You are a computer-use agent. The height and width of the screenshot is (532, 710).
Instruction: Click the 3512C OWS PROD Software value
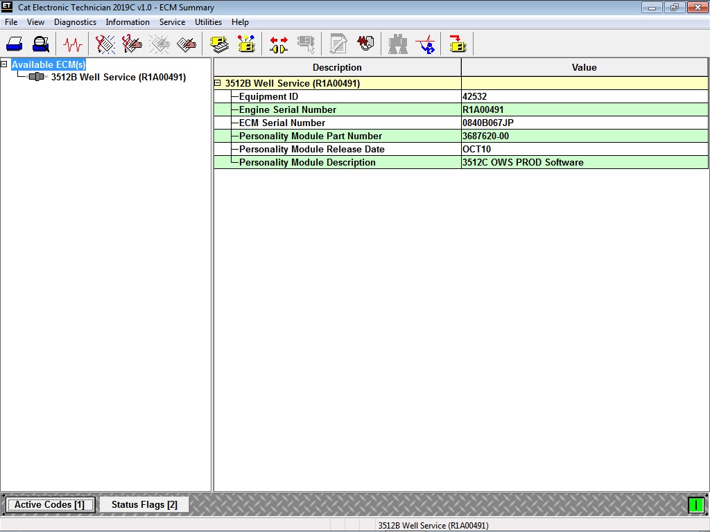point(523,162)
